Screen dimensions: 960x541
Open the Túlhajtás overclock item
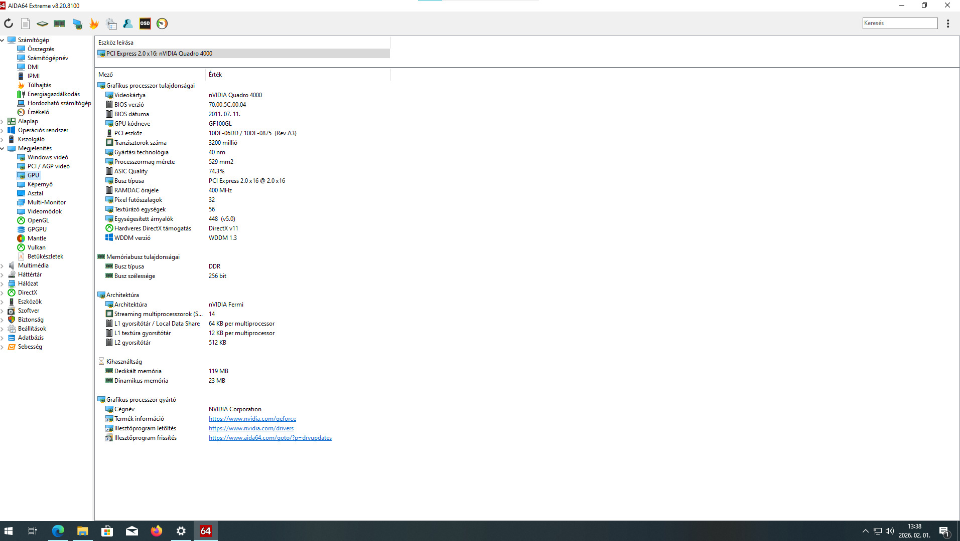coord(39,85)
